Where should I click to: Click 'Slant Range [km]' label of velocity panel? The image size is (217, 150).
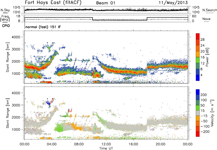[x=8, y=113]
